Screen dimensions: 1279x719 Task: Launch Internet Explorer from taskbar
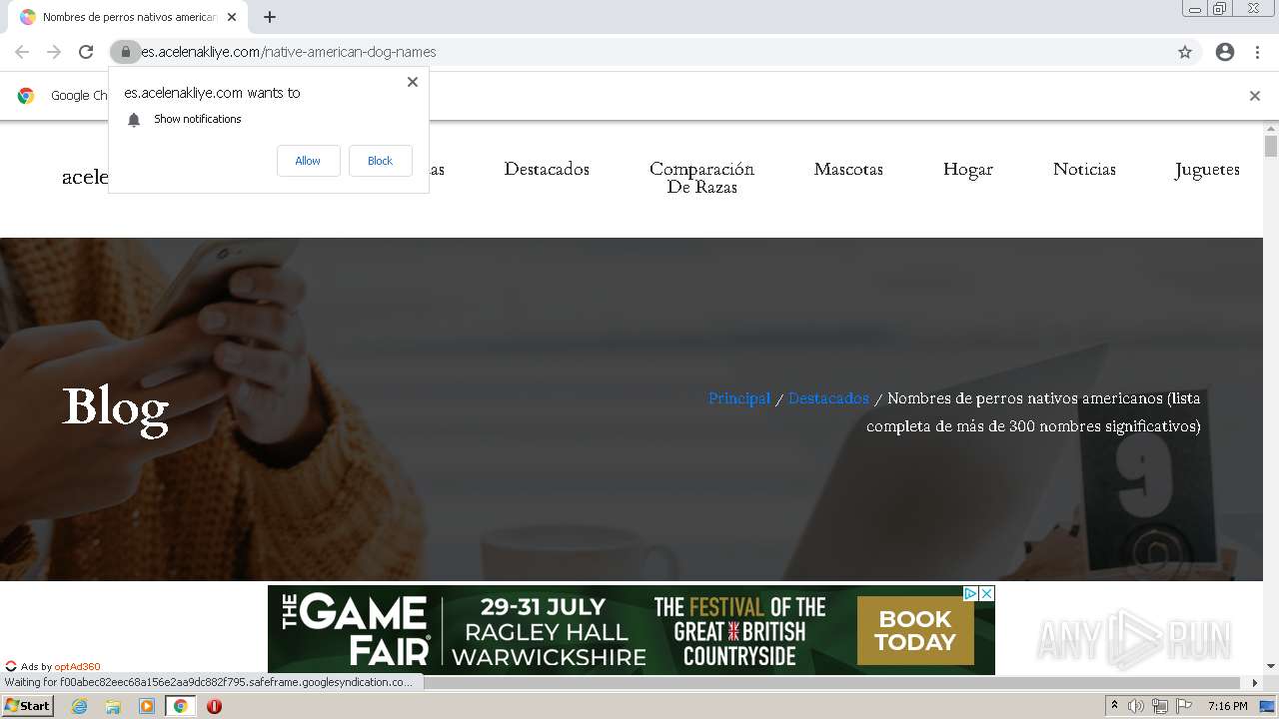(80, 706)
